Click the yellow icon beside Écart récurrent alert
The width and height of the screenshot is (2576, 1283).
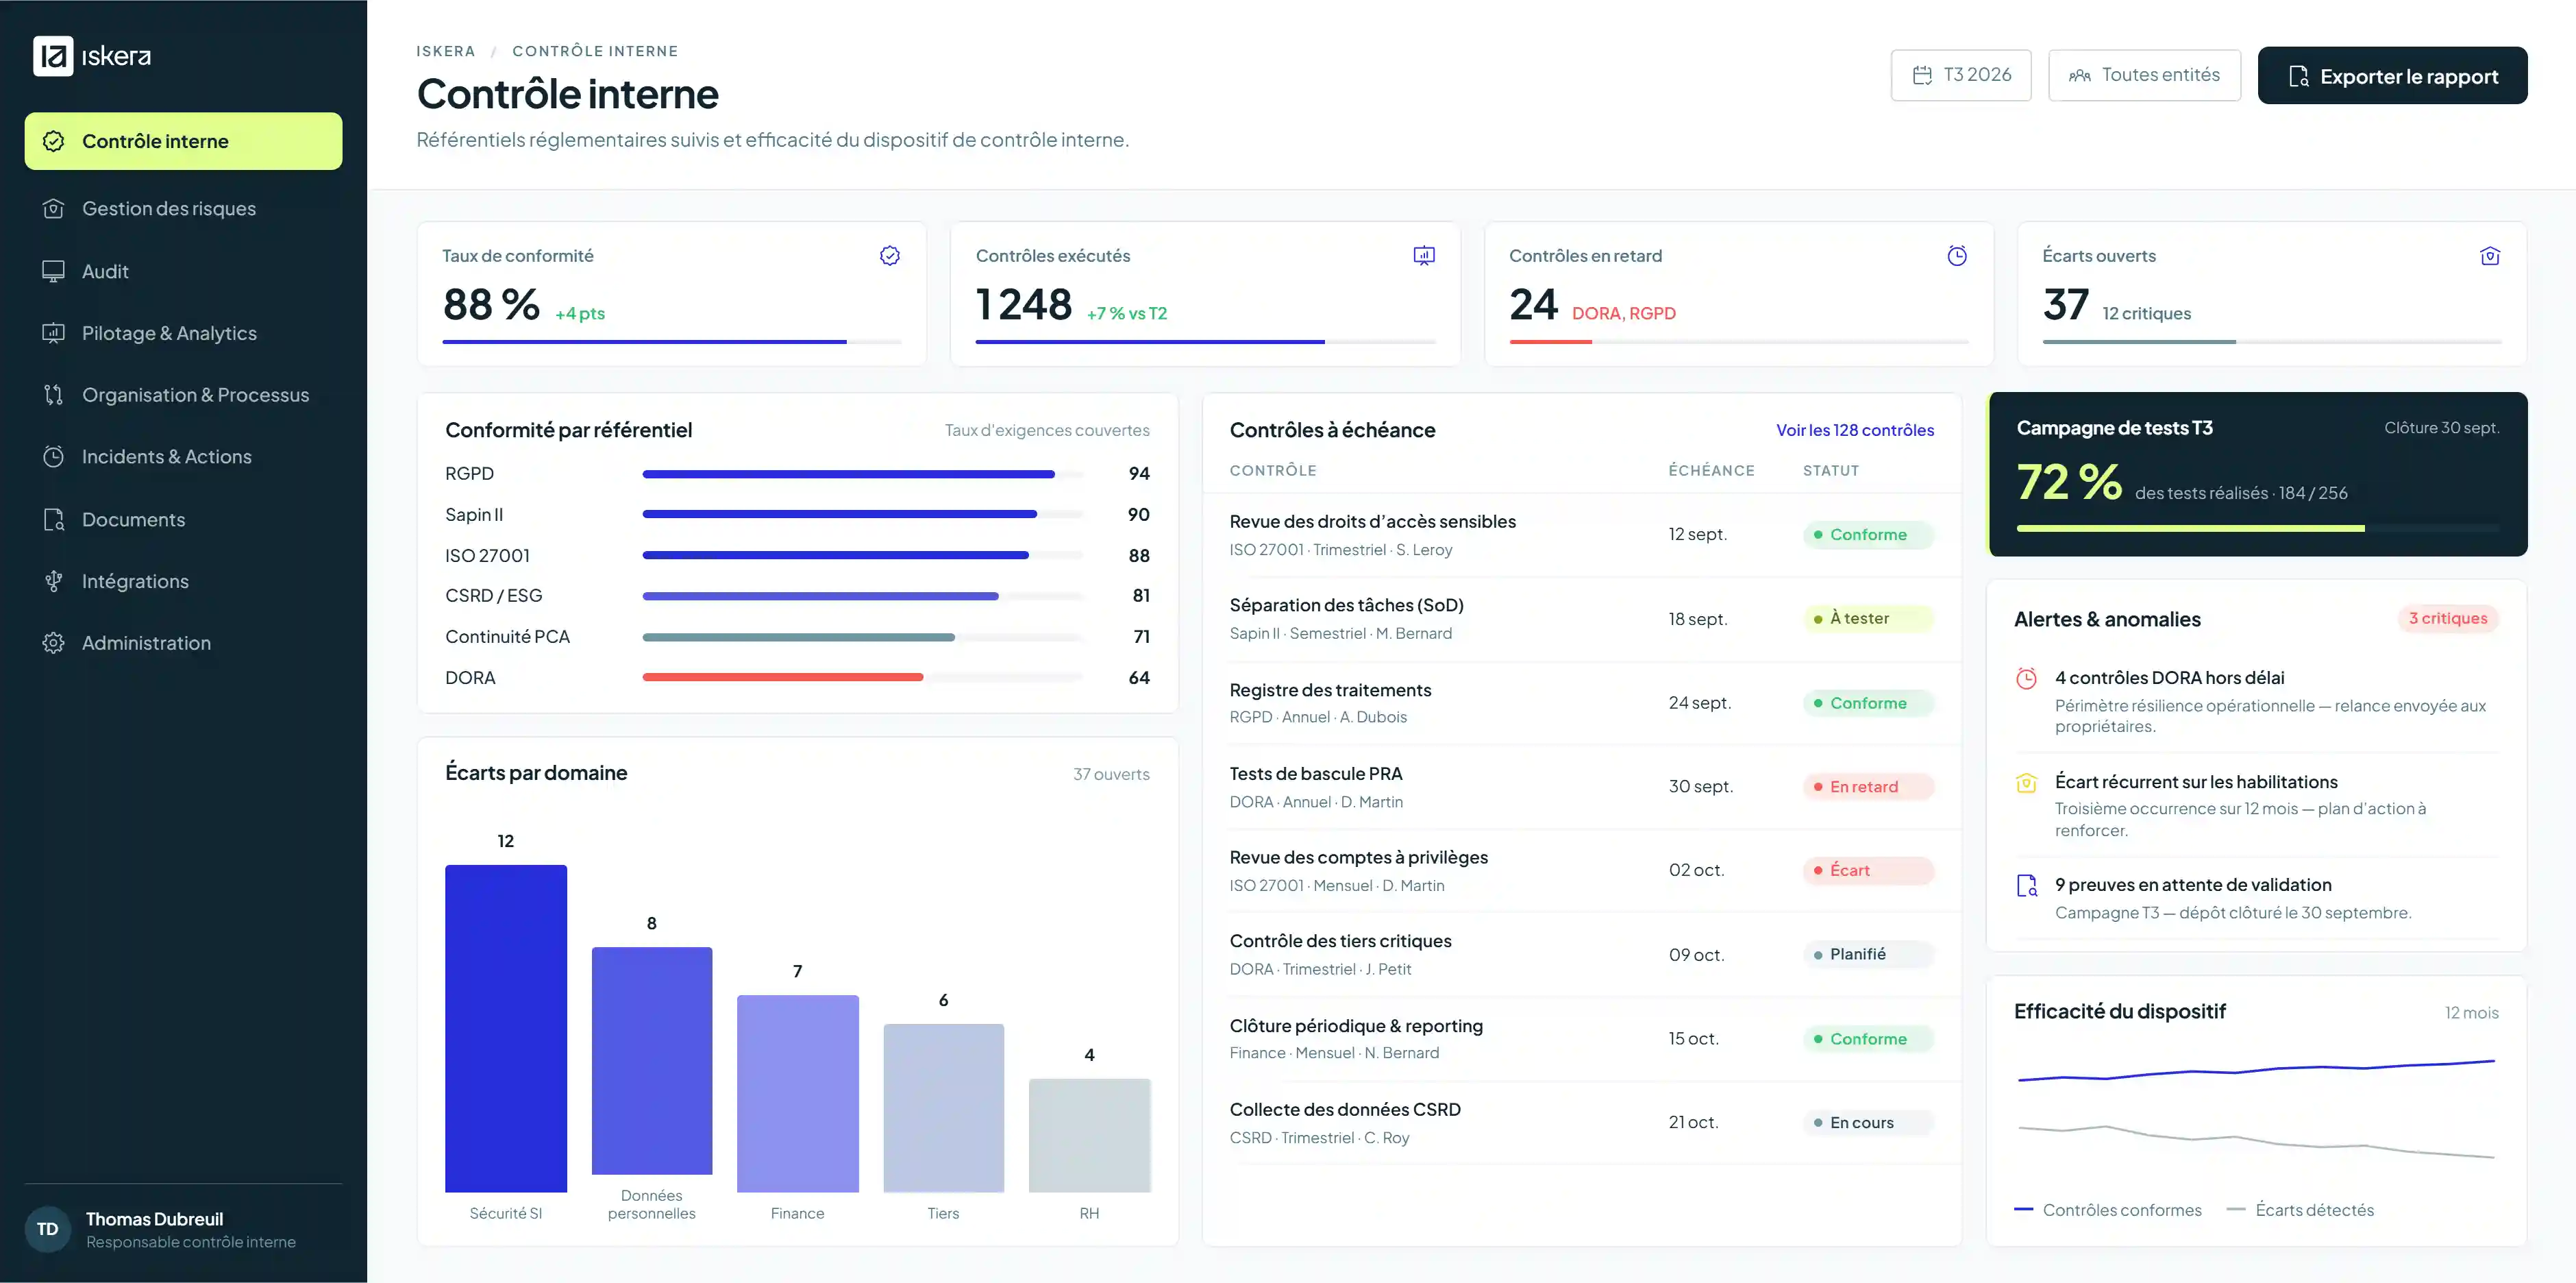(2027, 783)
